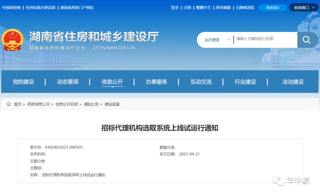Select the 信息公开 menu item
Screen dimensions: 320x195
(112, 82)
